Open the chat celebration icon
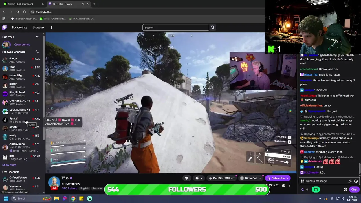This screenshot has width=361, height=203. 350,181
